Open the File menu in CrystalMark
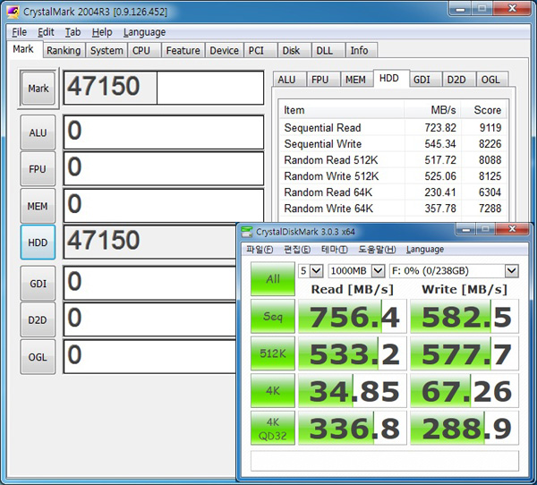Viewport: 537px width, 485px height. point(19,32)
